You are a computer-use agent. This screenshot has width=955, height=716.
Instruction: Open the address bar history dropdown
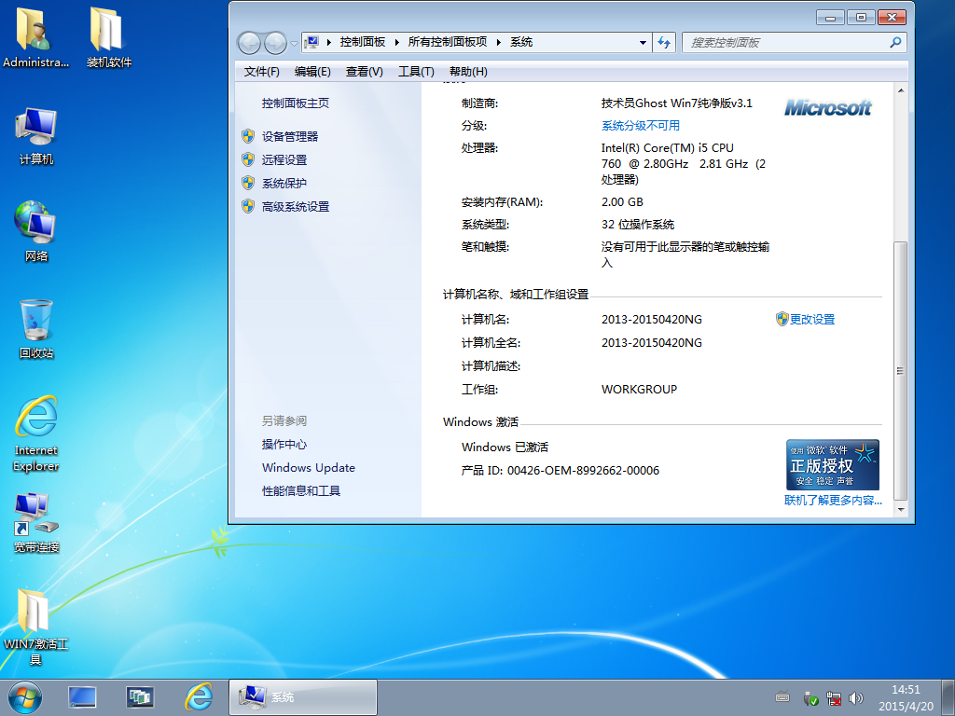coord(643,43)
